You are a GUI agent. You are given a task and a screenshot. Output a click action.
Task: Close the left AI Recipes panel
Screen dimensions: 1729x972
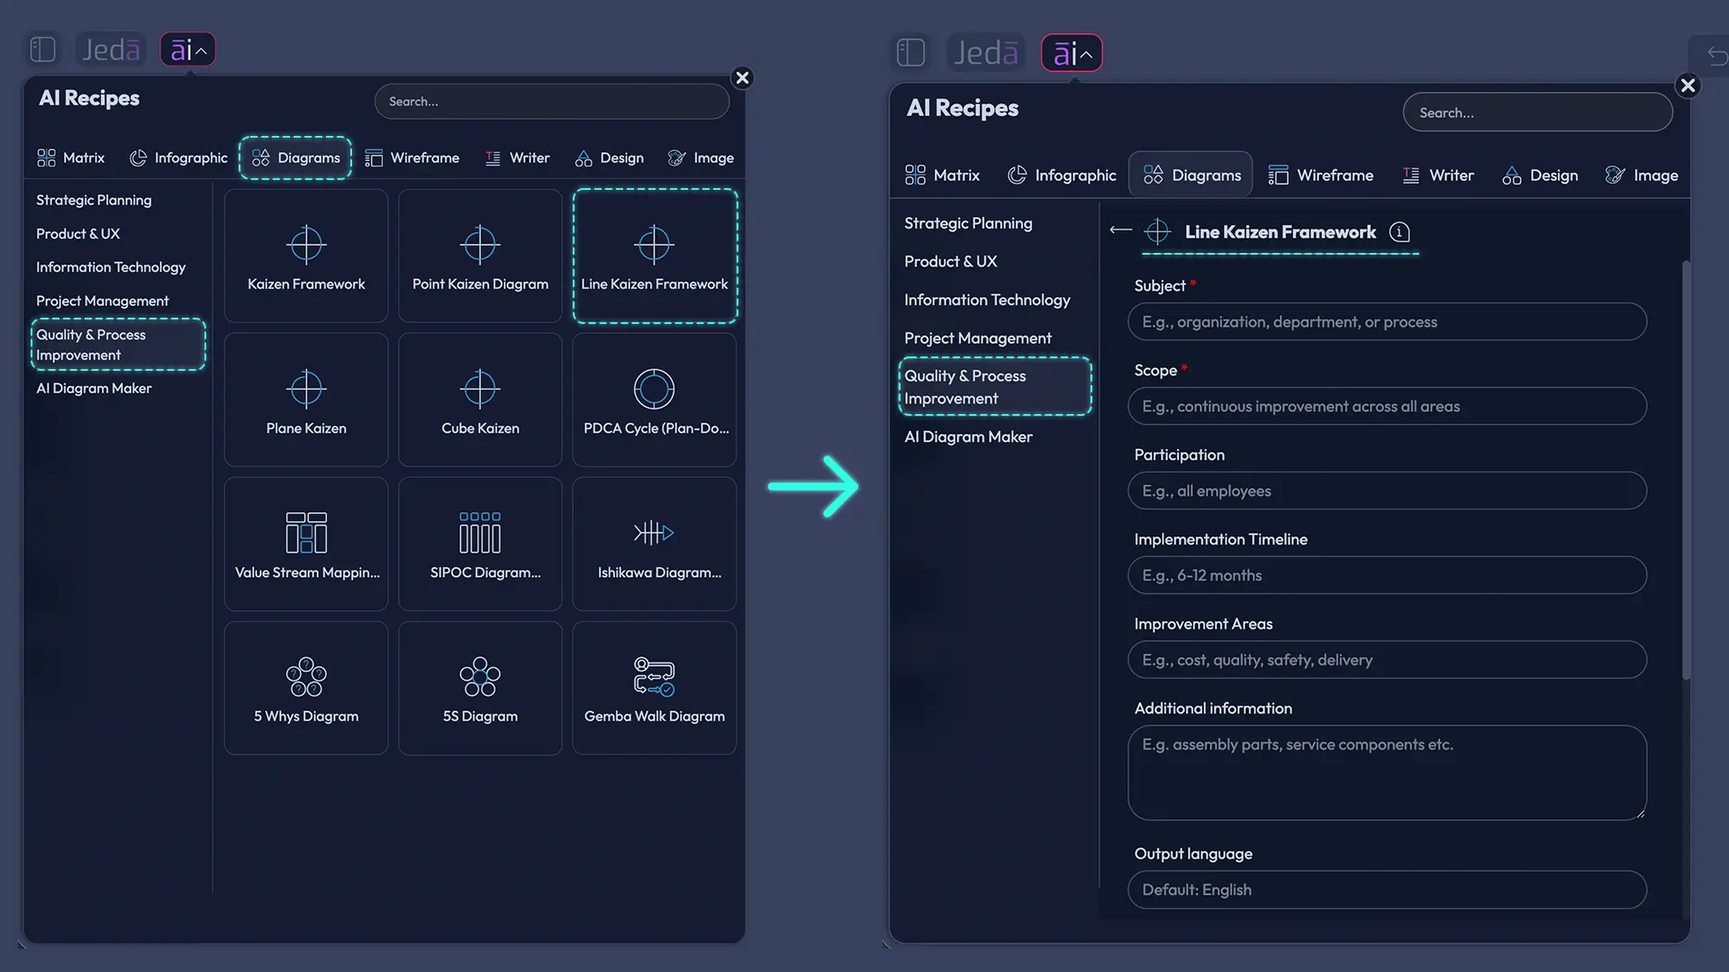point(742,77)
